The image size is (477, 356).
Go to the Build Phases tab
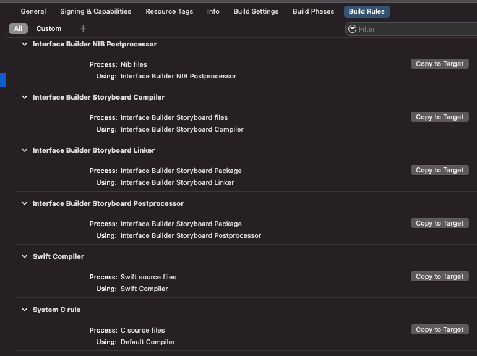click(313, 11)
